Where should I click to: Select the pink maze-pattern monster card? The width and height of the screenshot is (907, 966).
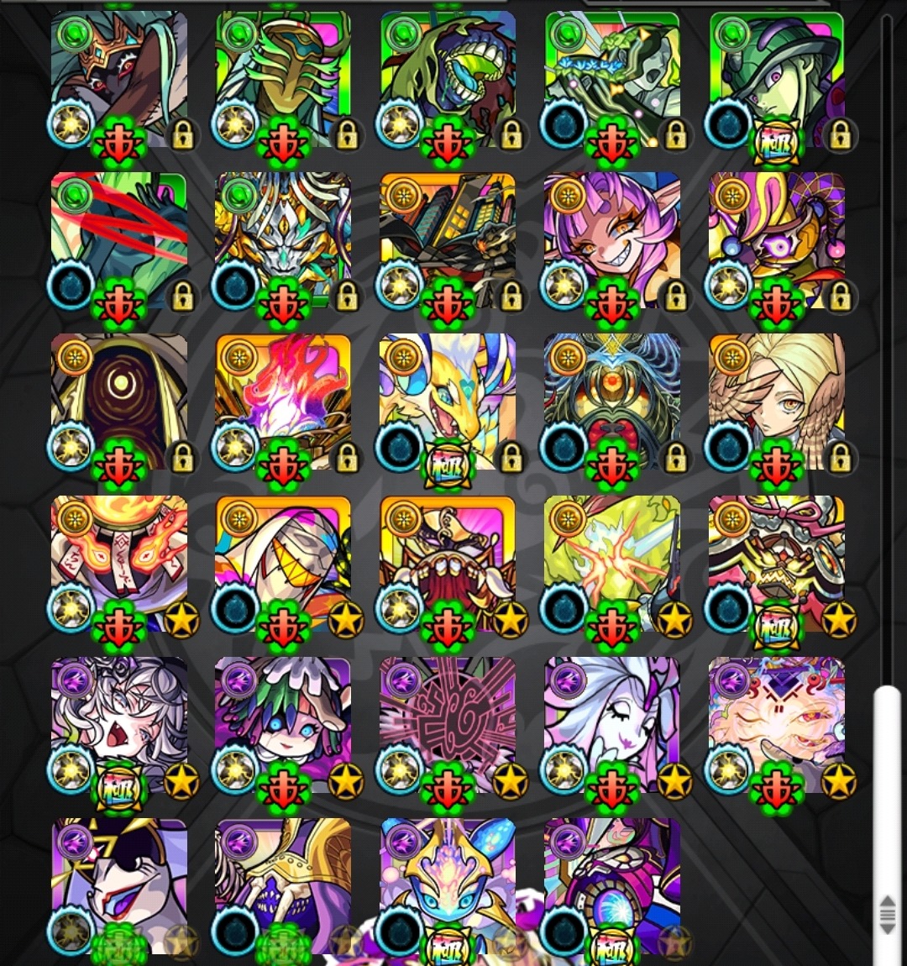[x=448, y=724]
